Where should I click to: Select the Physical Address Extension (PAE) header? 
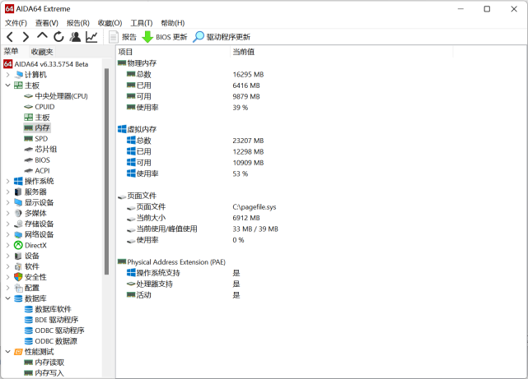tap(176, 261)
